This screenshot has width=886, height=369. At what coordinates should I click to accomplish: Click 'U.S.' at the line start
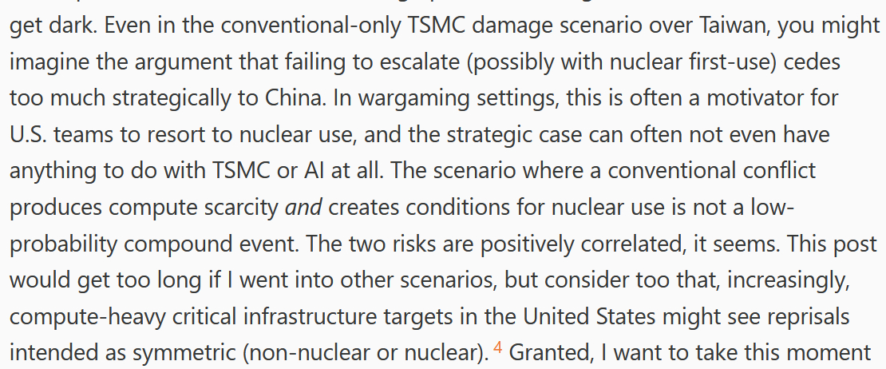point(29,134)
